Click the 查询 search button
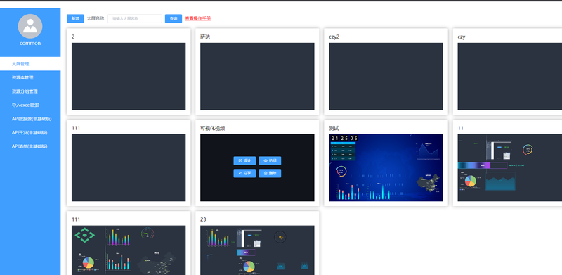The width and height of the screenshot is (562, 275). 174,19
